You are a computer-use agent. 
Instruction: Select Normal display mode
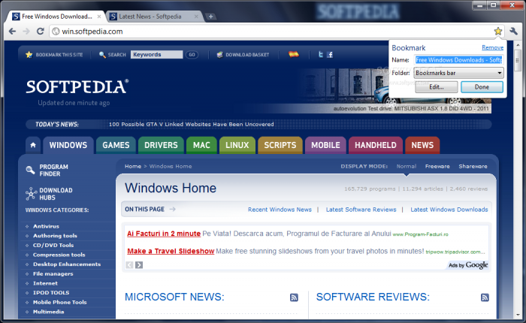point(407,166)
